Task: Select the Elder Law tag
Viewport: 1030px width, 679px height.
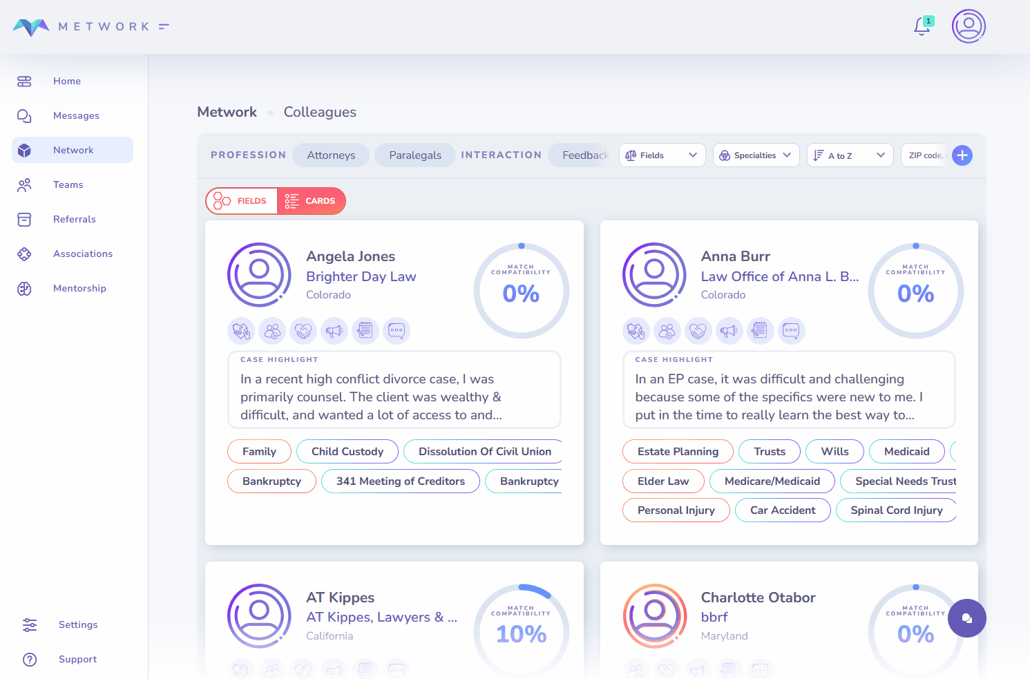Action: [x=663, y=481]
